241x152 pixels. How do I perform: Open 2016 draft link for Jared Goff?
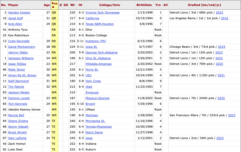click(224, 18)
